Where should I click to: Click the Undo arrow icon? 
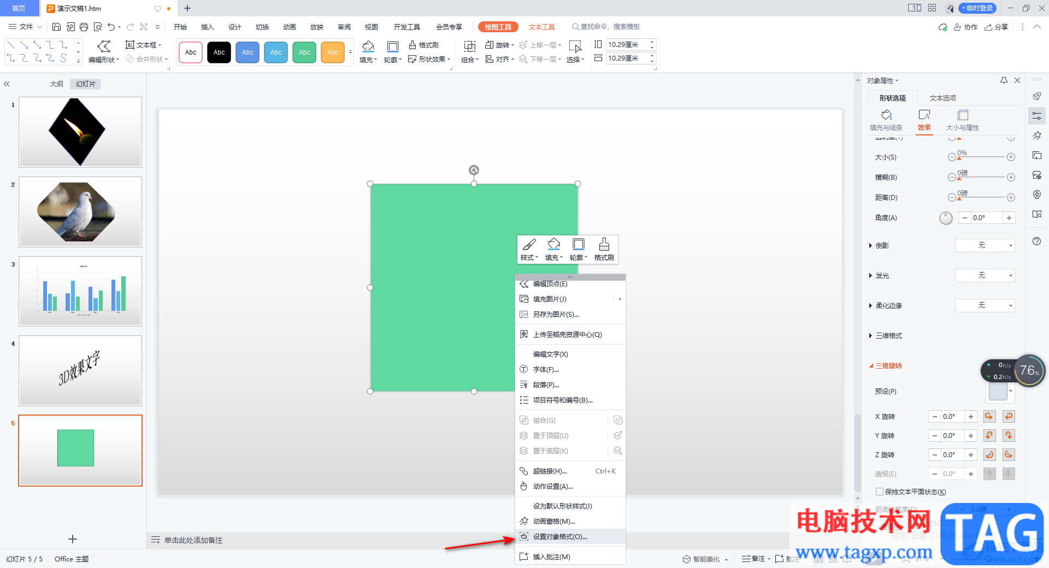[111, 27]
